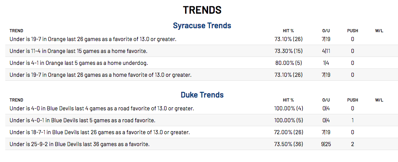This screenshot has height=162, width=398.
Task: Click the Syracuse Trends heading
Action: (x=202, y=26)
